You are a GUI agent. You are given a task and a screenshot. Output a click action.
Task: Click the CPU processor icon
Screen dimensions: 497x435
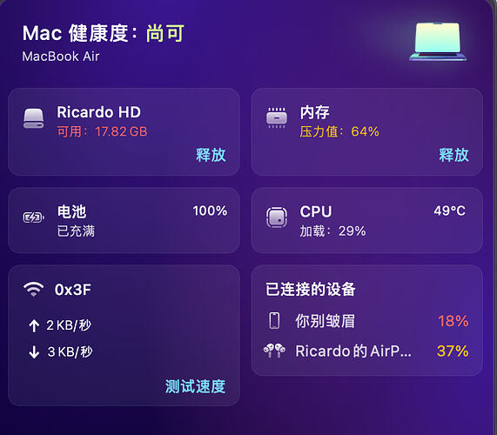click(277, 217)
